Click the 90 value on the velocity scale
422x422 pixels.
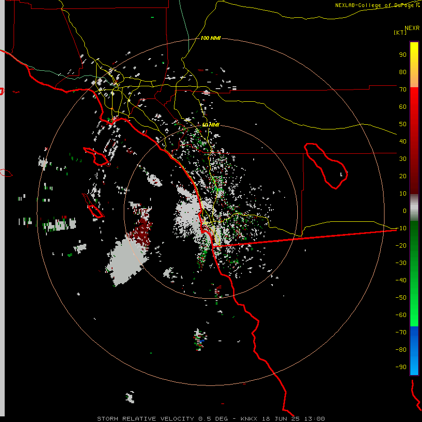click(x=403, y=55)
